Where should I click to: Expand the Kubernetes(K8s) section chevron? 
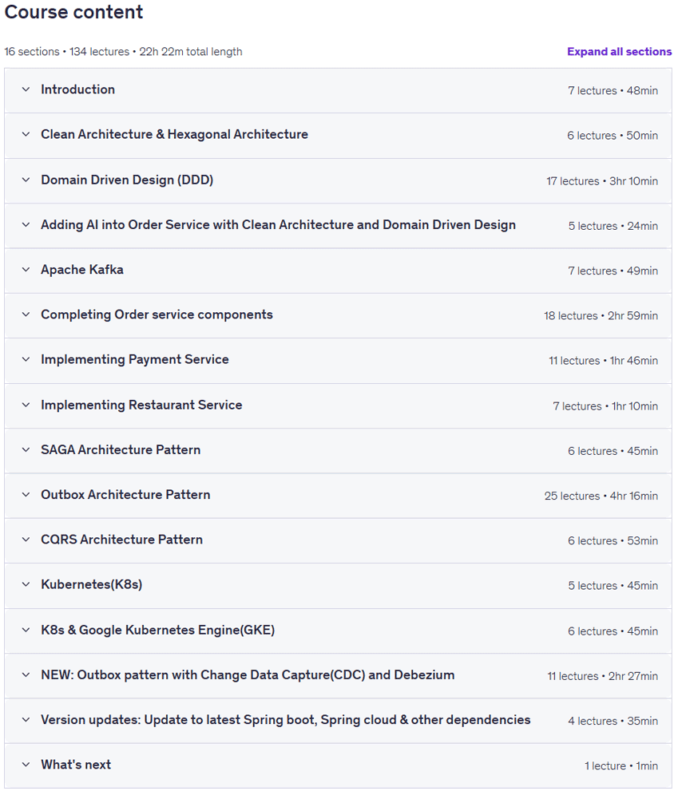(x=26, y=585)
